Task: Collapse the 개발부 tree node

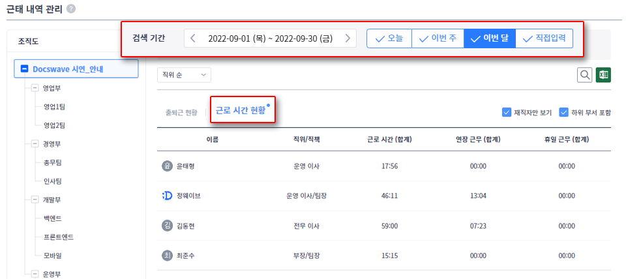Action: (x=35, y=200)
